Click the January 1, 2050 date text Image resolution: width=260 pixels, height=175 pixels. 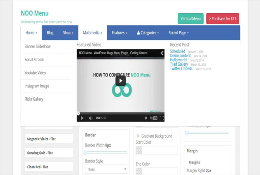click(x=196, y=52)
